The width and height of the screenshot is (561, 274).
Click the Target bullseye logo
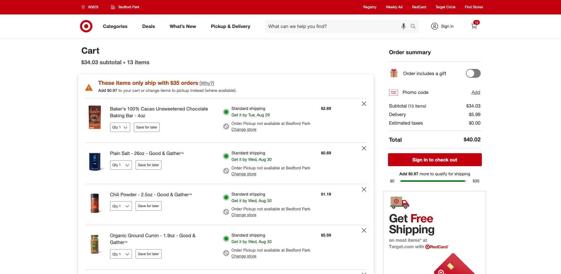(x=86, y=26)
